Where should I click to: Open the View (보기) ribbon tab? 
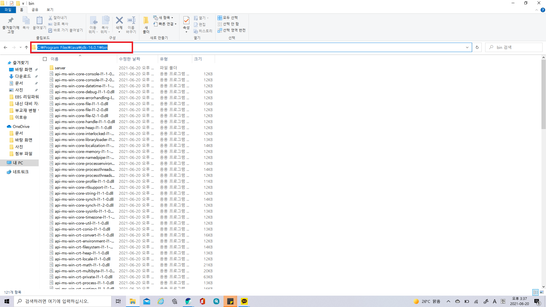[50, 10]
